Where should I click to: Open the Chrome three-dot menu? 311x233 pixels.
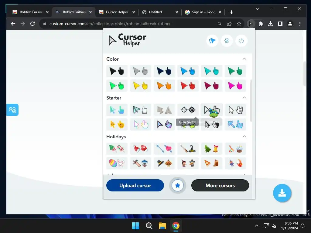coord(300,24)
